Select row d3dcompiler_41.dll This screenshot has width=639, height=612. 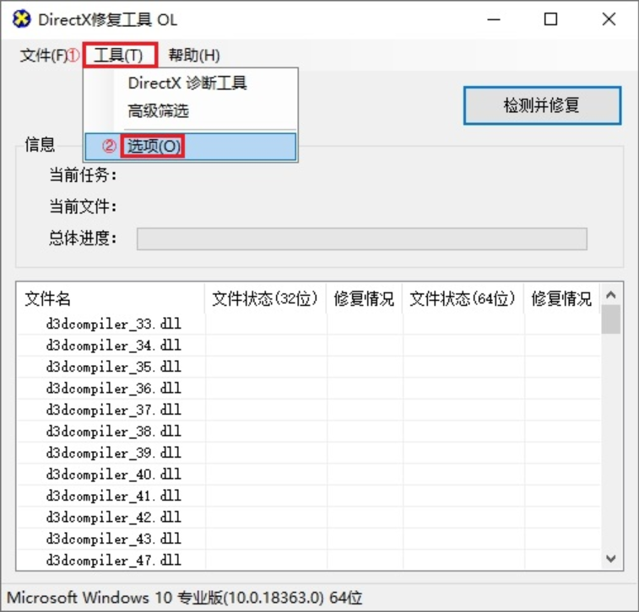[309, 496]
